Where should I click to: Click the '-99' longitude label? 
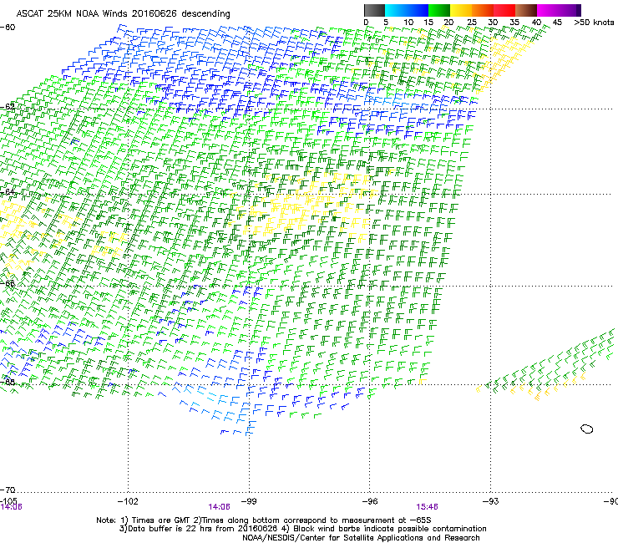[x=249, y=501]
